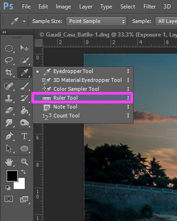
Task: Swap foreground and background colors
Action: [x=23, y=172]
